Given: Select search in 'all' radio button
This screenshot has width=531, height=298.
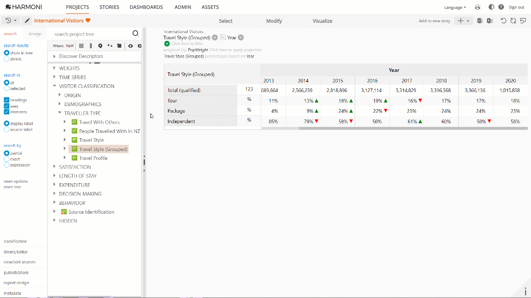Looking at the screenshot, I should point(6,82).
